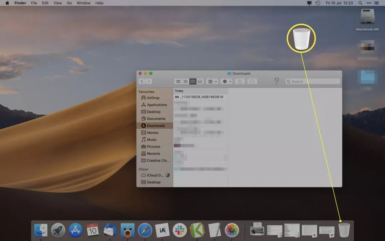This screenshot has height=241, width=385.
Task: Open the Window menu
Action: coord(83,3)
